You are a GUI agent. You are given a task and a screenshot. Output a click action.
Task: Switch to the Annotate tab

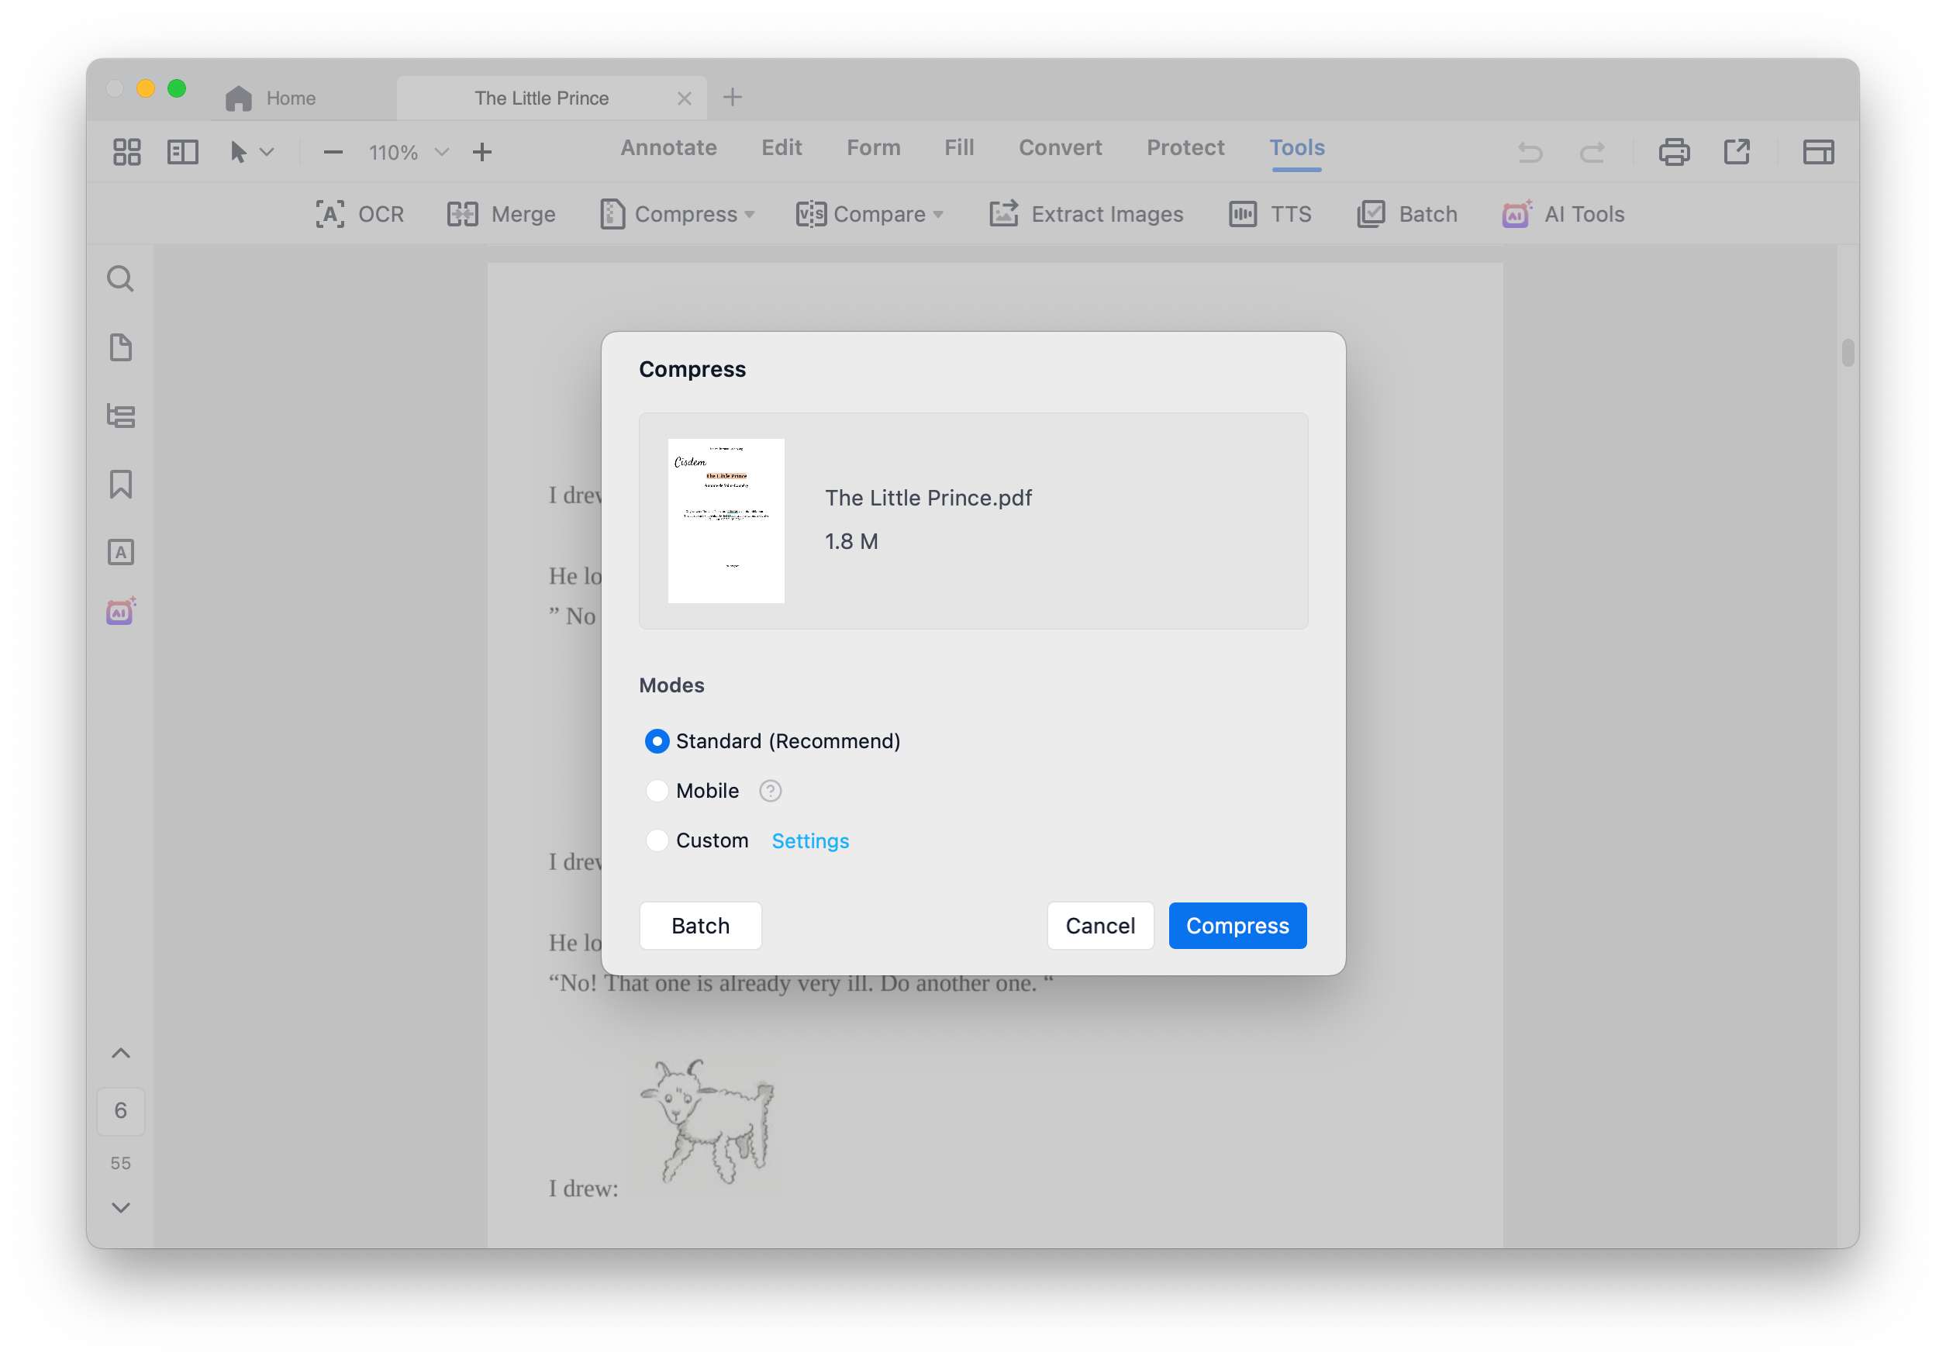click(668, 147)
